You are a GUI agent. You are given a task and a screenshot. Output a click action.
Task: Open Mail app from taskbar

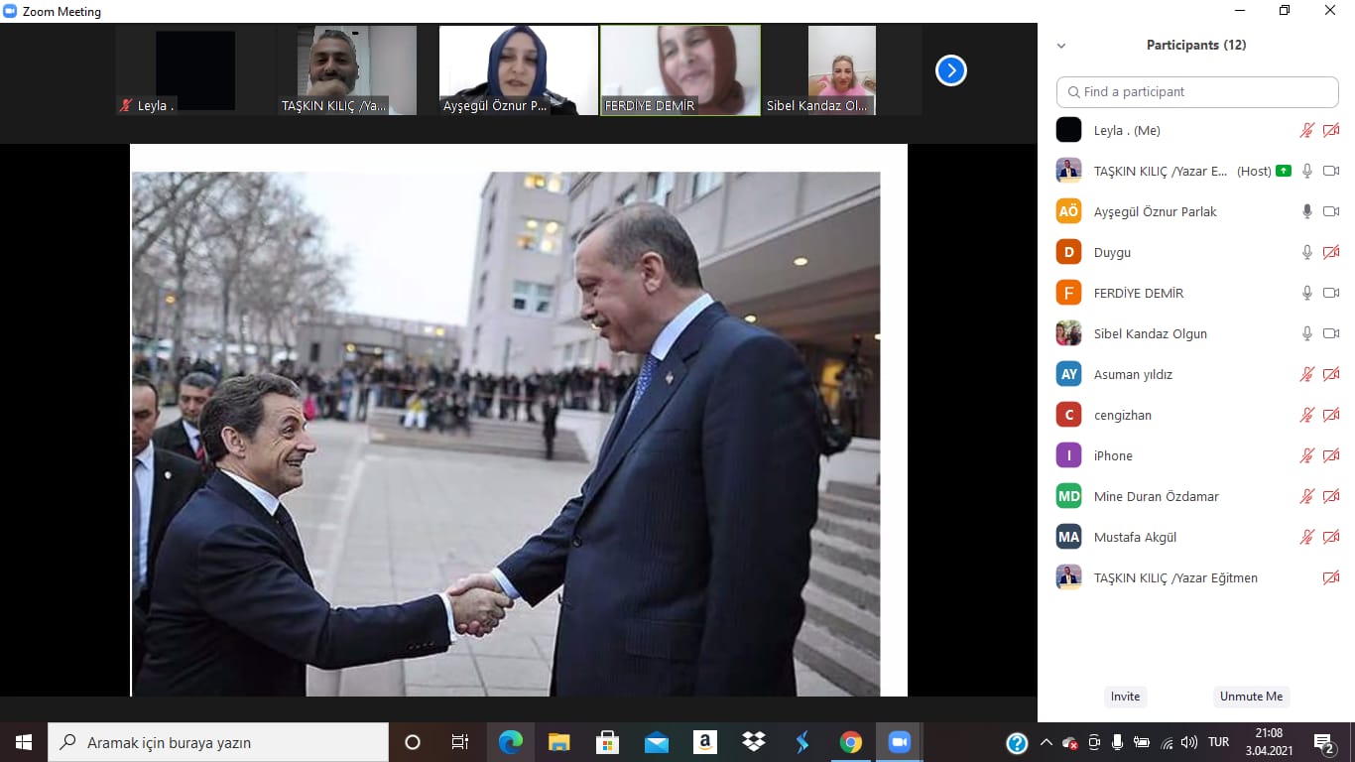657,742
